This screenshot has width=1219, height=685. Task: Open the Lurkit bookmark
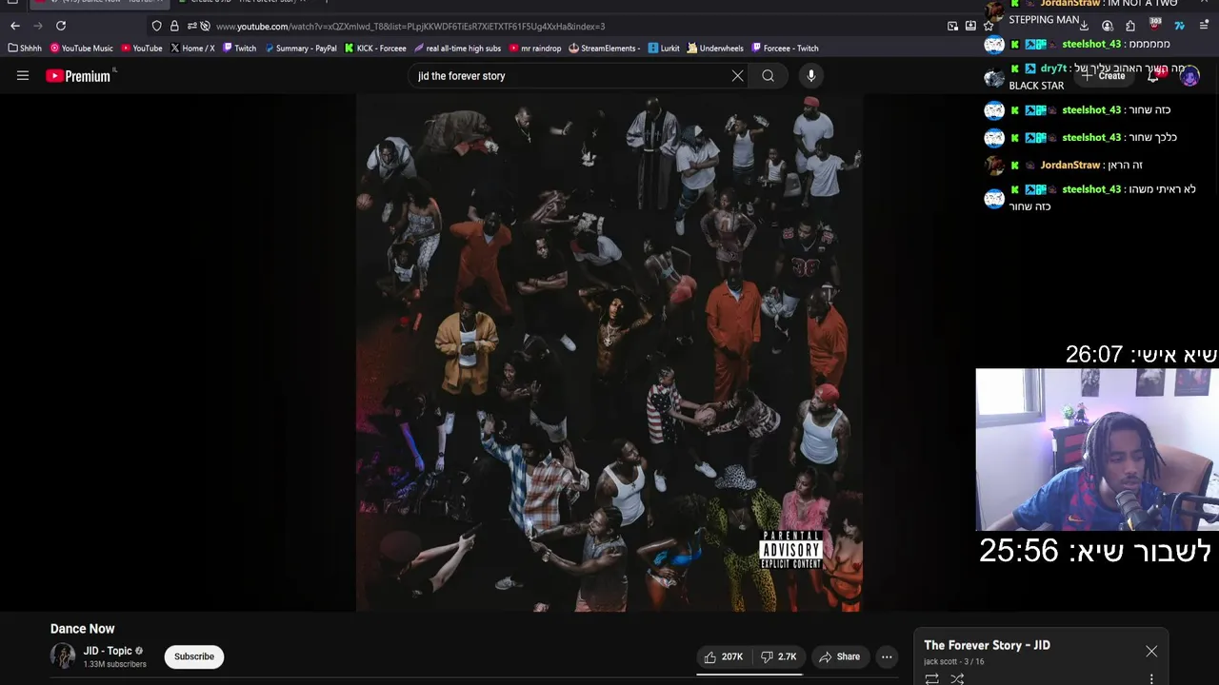coord(664,49)
